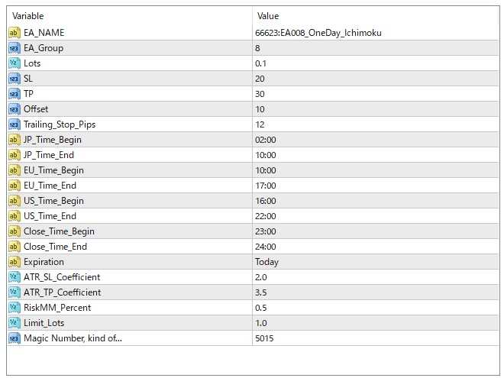Screen dimensions: 504x378
Task: Click the double-type icon beside ATR_SL_Coefficient
Action: point(15,277)
